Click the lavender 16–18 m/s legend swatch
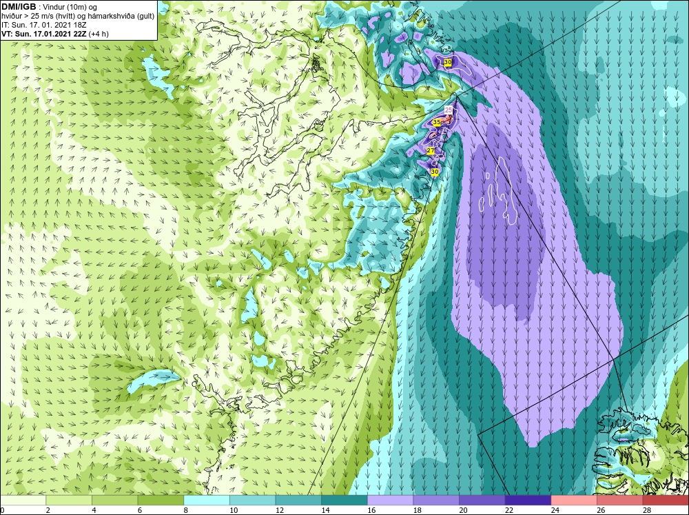The width and height of the screenshot is (689, 515). [x=390, y=500]
